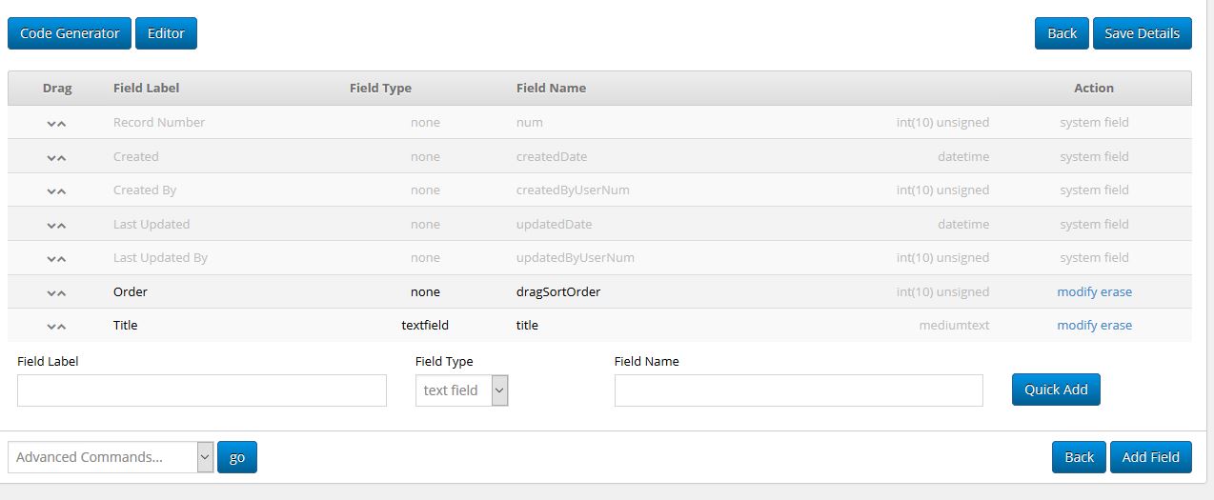Screen dimensions: 1214x500
Task: Click the Quick Add button
Action: [1055, 390]
